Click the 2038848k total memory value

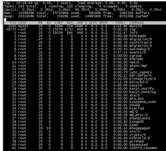26,13
